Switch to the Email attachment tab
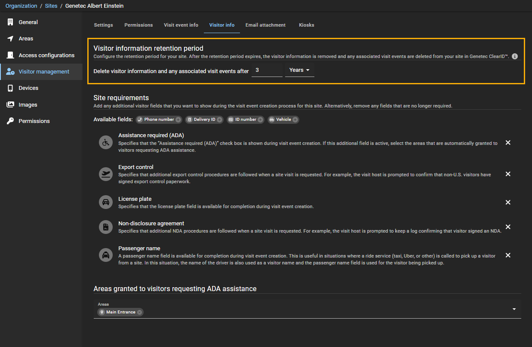532x347 pixels. click(x=265, y=25)
